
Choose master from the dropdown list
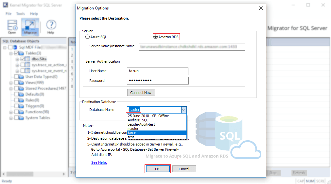157,129
